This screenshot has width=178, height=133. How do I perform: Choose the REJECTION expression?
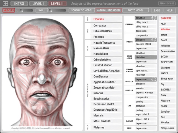click(x=167, y=62)
